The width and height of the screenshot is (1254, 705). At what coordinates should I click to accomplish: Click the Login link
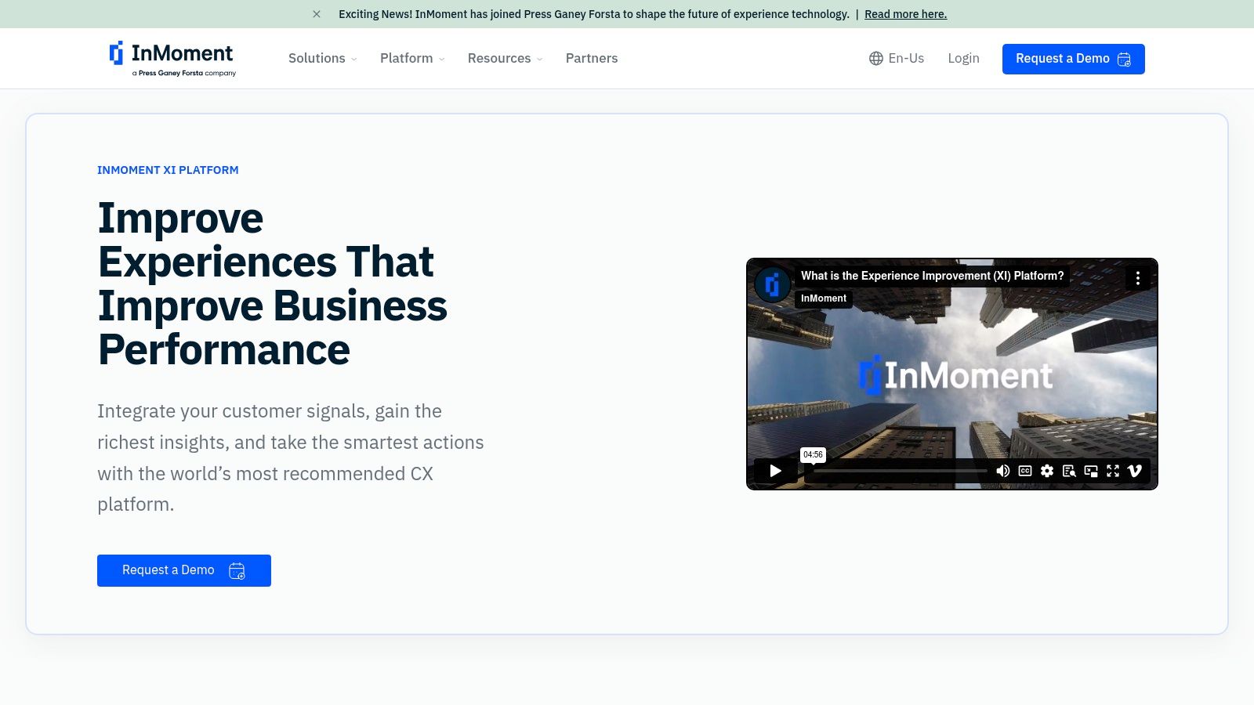[x=963, y=58]
